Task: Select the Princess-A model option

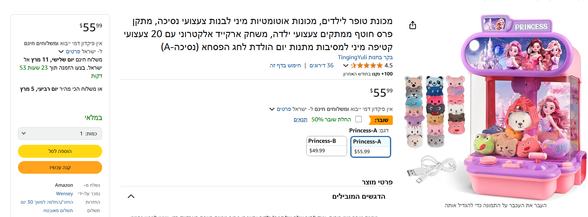Action: pyautogui.click(x=371, y=147)
